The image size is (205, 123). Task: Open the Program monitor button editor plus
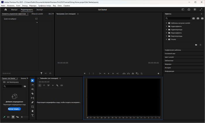pyautogui.click(x=158, y=73)
